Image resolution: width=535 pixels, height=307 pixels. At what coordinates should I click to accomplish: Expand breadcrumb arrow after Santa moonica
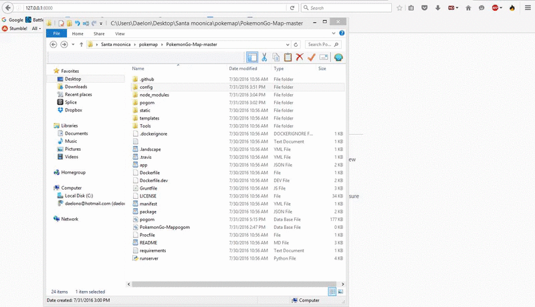135,45
